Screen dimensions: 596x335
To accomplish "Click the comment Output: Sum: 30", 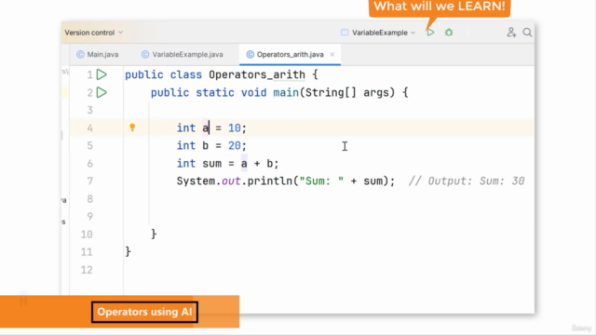I will click(467, 181).
